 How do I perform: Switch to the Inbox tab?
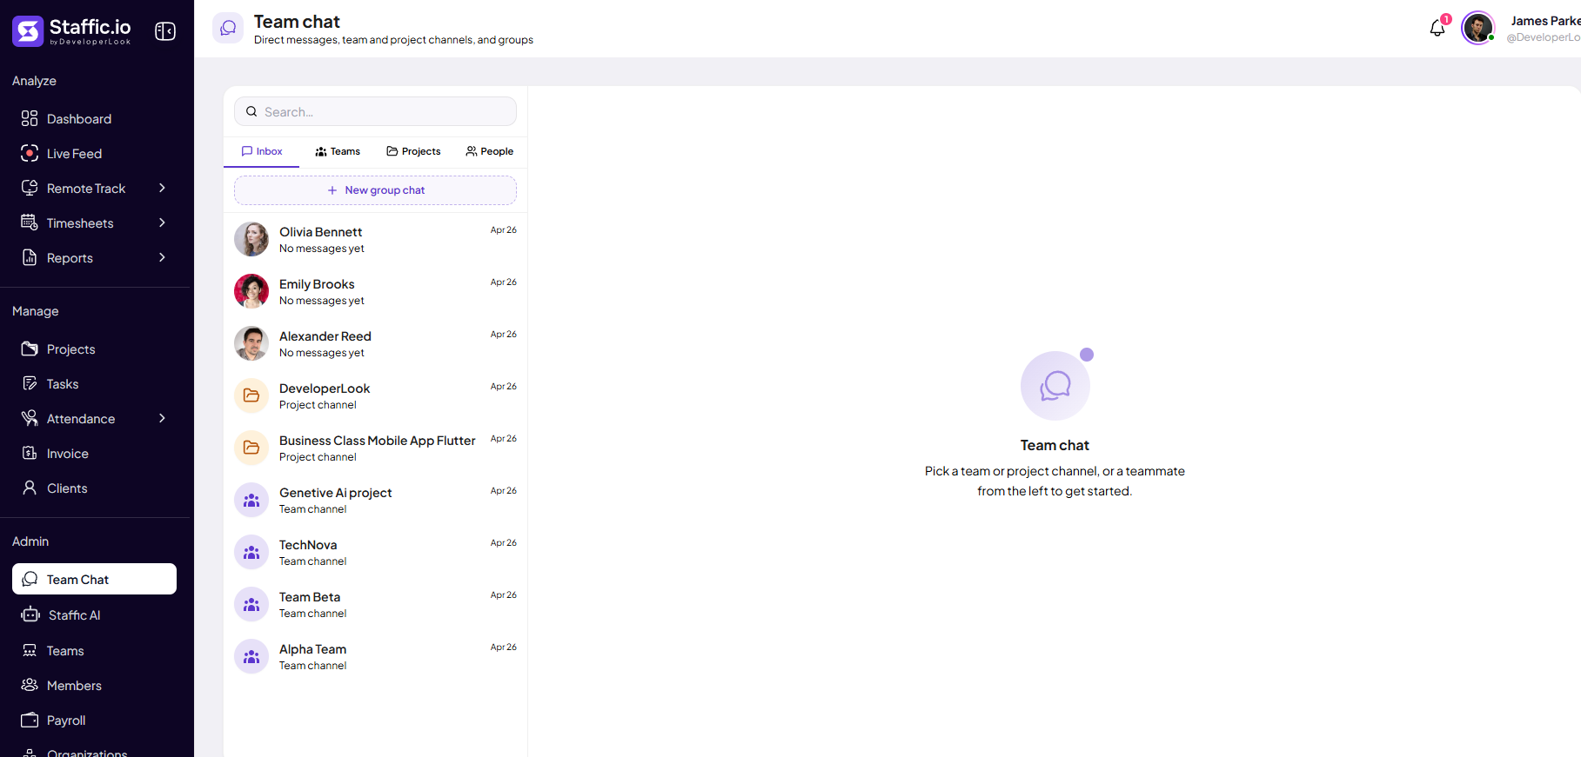pyautogui.click(x=262, y=151)
